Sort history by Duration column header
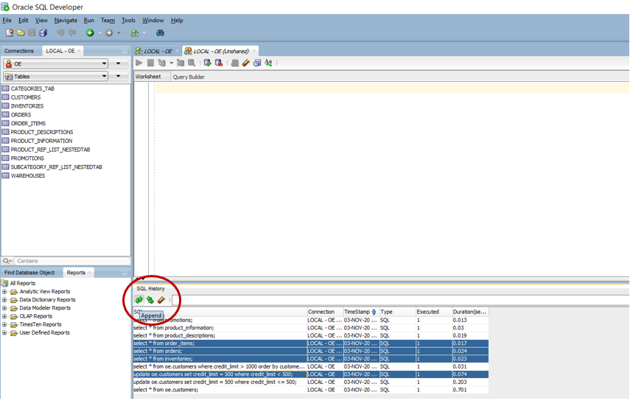This screenshot has width=630, height=401. [469, 312]
